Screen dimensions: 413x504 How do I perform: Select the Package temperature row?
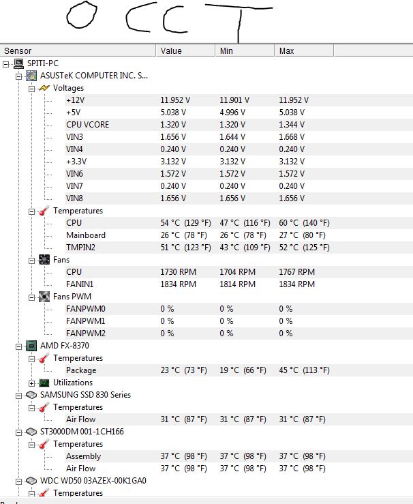point(239,370)
